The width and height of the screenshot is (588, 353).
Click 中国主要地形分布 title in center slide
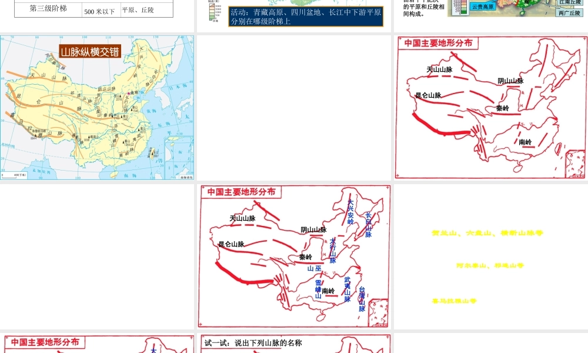tap(241, 192)
